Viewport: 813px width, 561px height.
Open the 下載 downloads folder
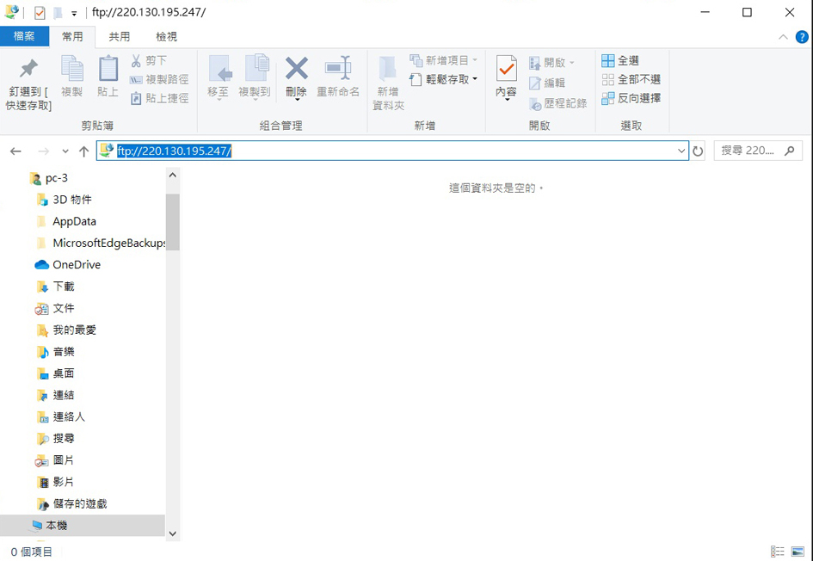(56, 287)
